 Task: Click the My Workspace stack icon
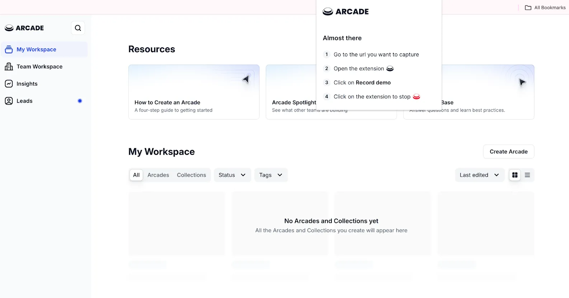tap(9, 49)
